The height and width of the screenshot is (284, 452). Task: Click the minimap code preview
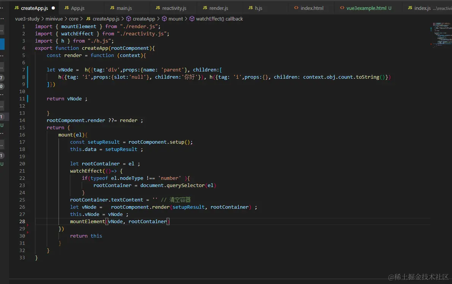coord(440,34)
